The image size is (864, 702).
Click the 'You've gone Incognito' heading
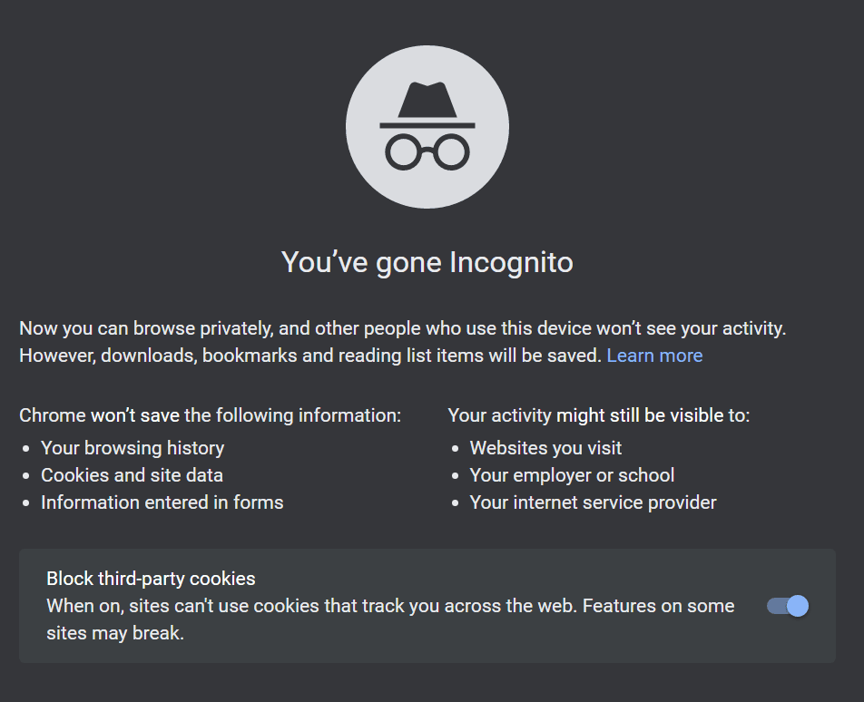coord(427,262)
